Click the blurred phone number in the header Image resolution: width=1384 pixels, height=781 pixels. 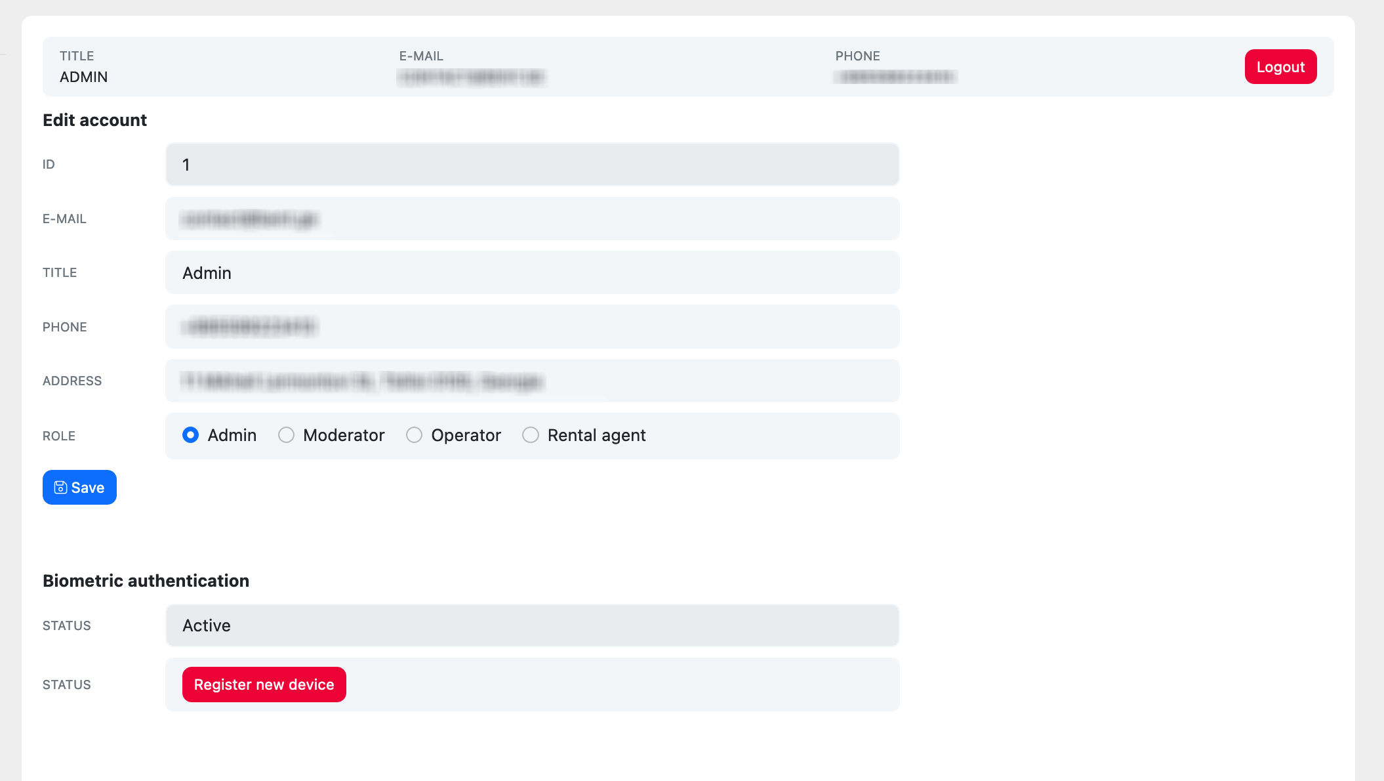[895, 77]
